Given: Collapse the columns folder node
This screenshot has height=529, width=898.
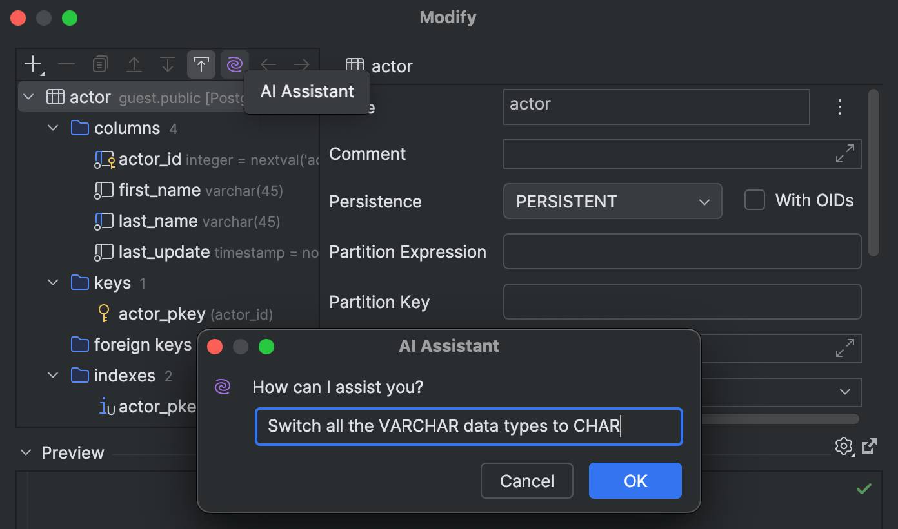Looking at the screenshot, I should coord(53,128).
